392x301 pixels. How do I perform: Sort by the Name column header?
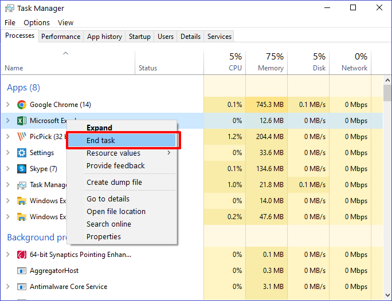pyautogui.click(x=68, y=63)
